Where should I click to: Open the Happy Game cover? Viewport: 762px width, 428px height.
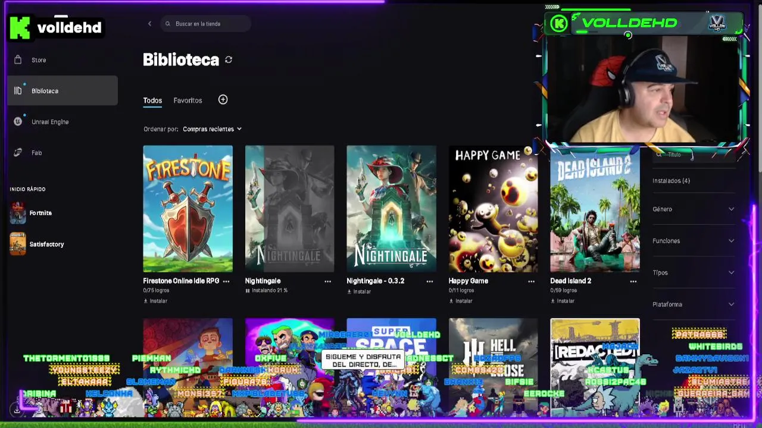coord(493,209)
